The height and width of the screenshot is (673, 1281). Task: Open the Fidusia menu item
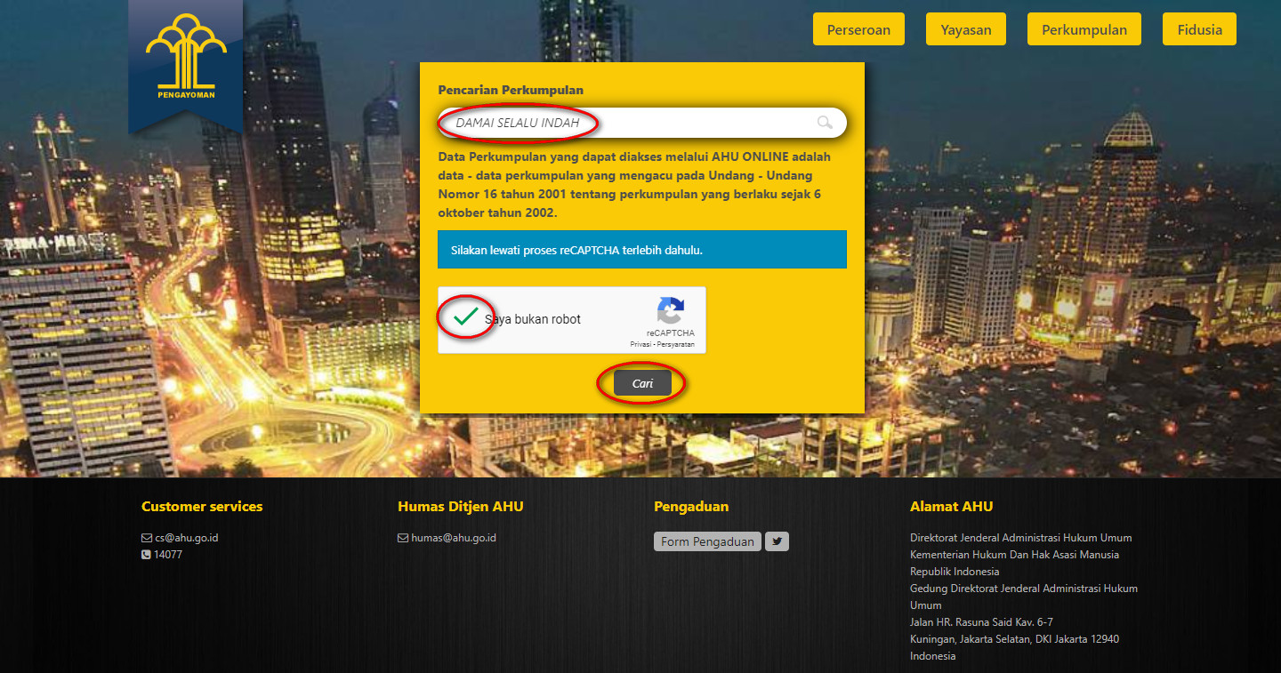[1199, 29]
